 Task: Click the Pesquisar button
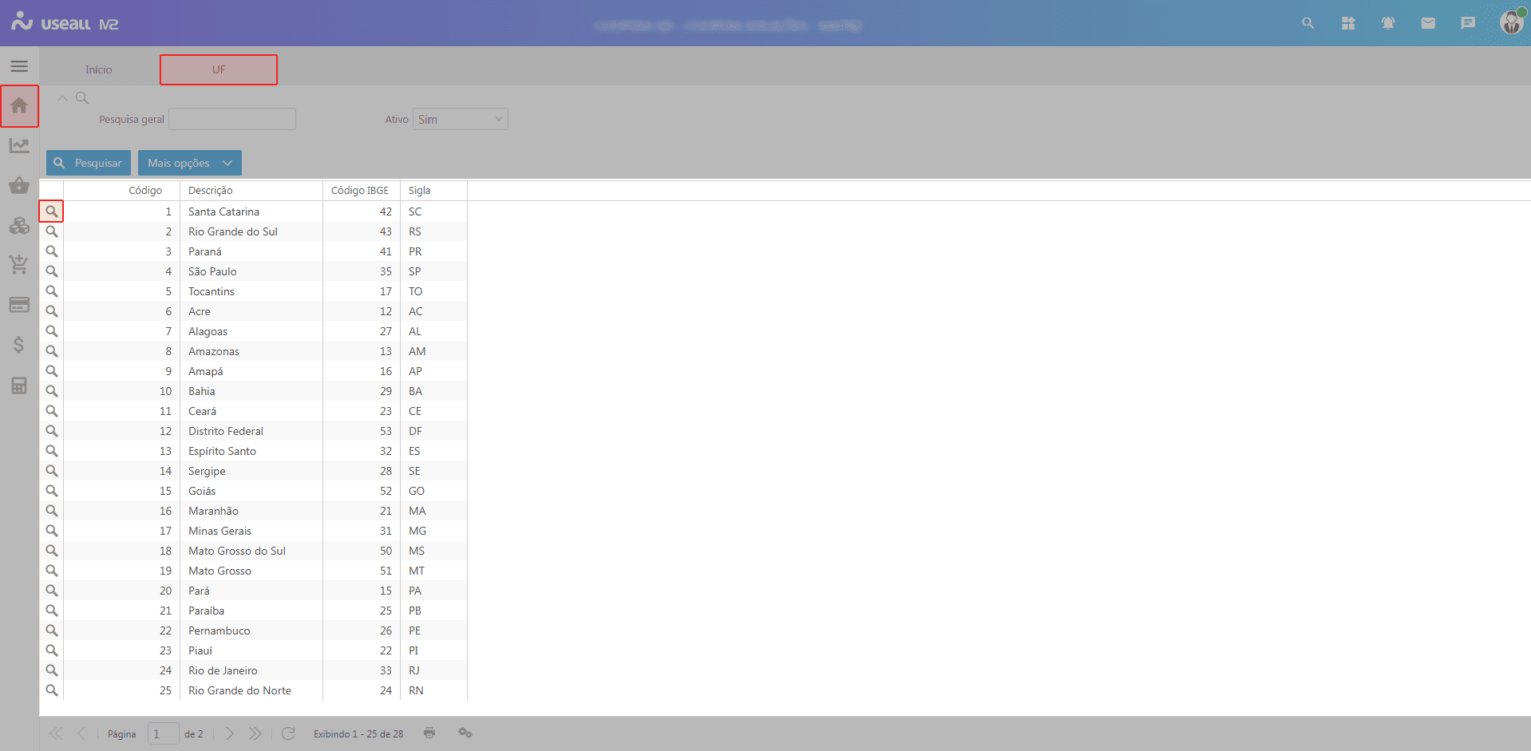(x=89, y=163)
